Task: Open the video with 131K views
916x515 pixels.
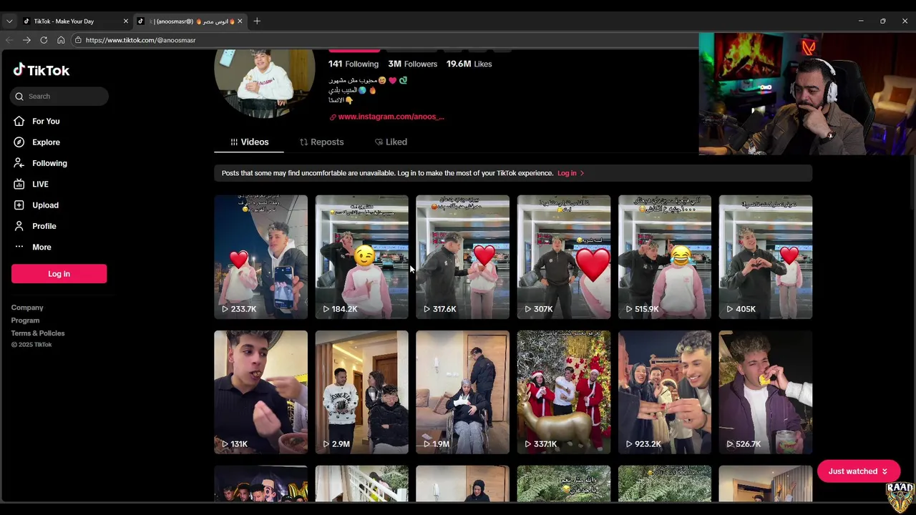Action: 260,392
